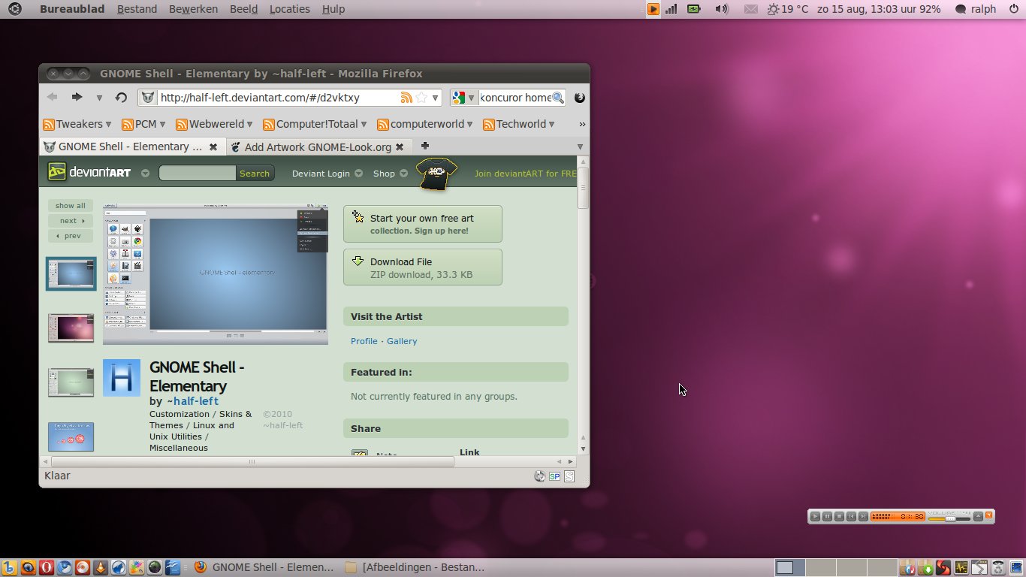Viewport: 1026px width, 577px height.
Task: Click the show all button
Action: click(x=71, y=206)
